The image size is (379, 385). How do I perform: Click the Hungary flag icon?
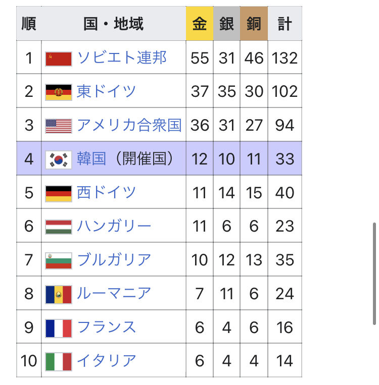[59, 227]
